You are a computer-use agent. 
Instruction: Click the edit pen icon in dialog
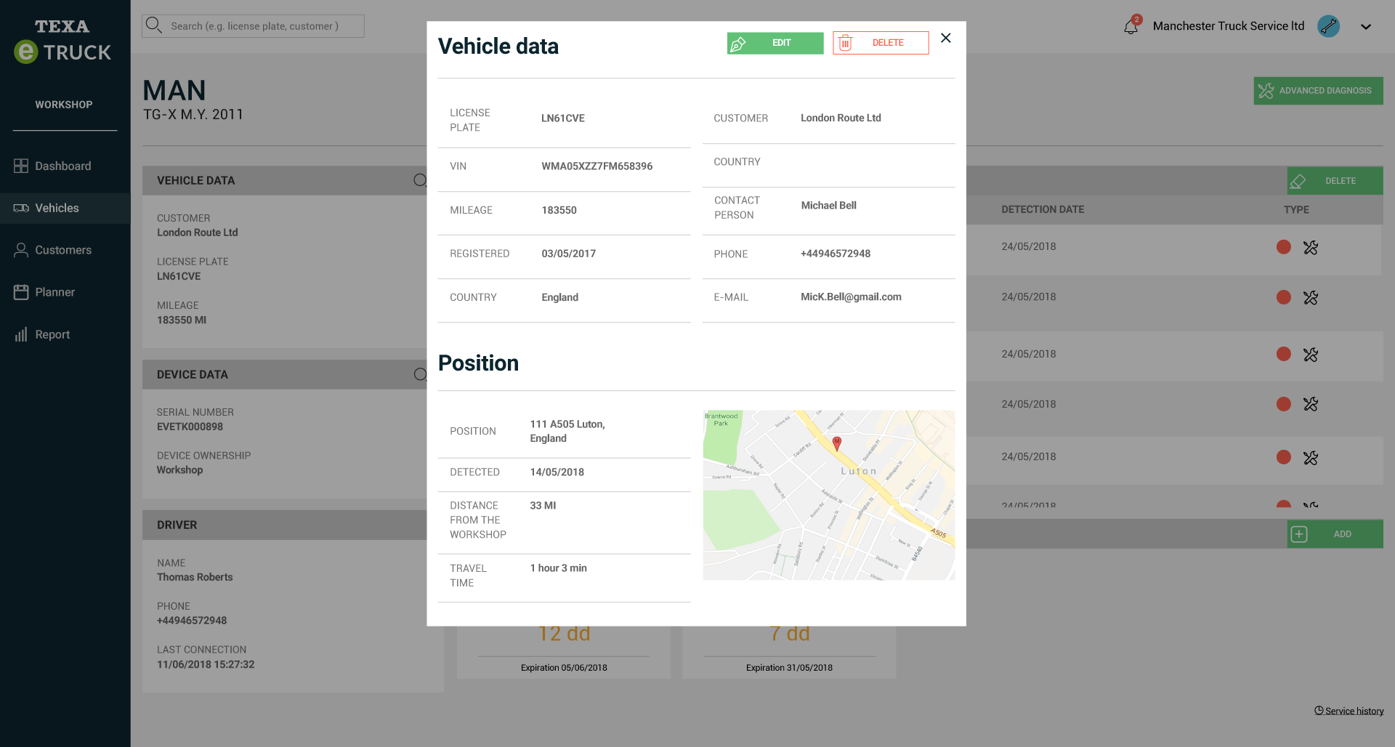[738, 44]
